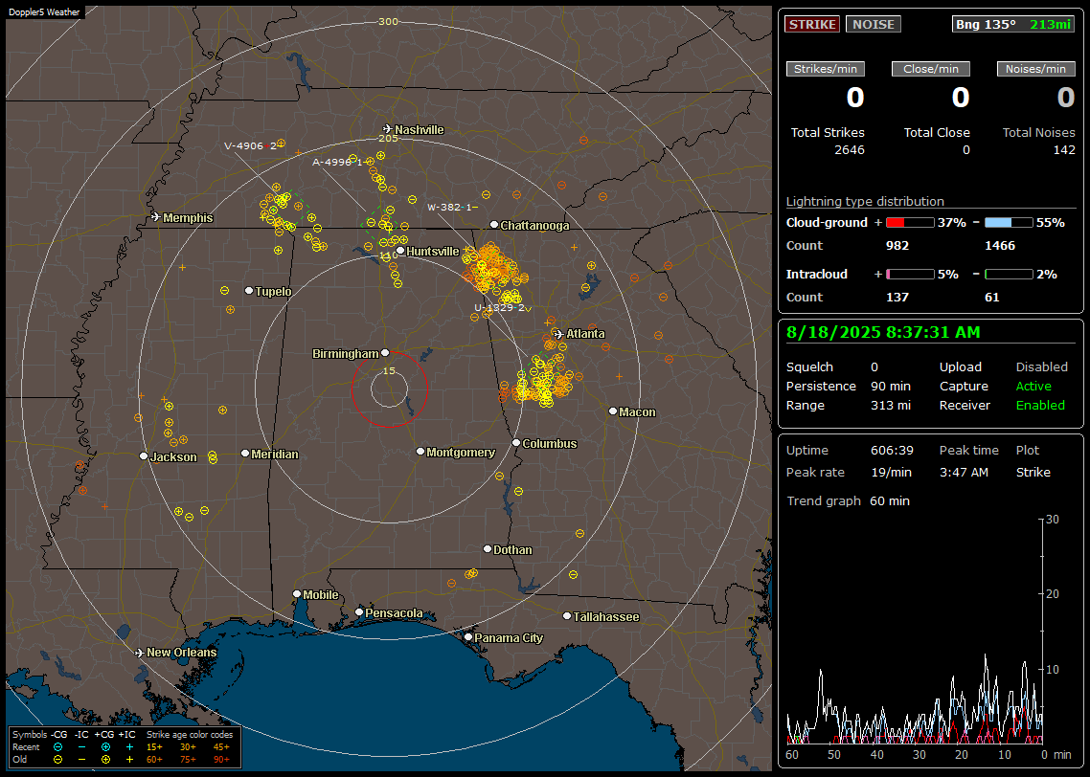This screenshot has height=777, width=1090.
Task: Click the Peak time value 3:47 AM
Action: (964, 472)
